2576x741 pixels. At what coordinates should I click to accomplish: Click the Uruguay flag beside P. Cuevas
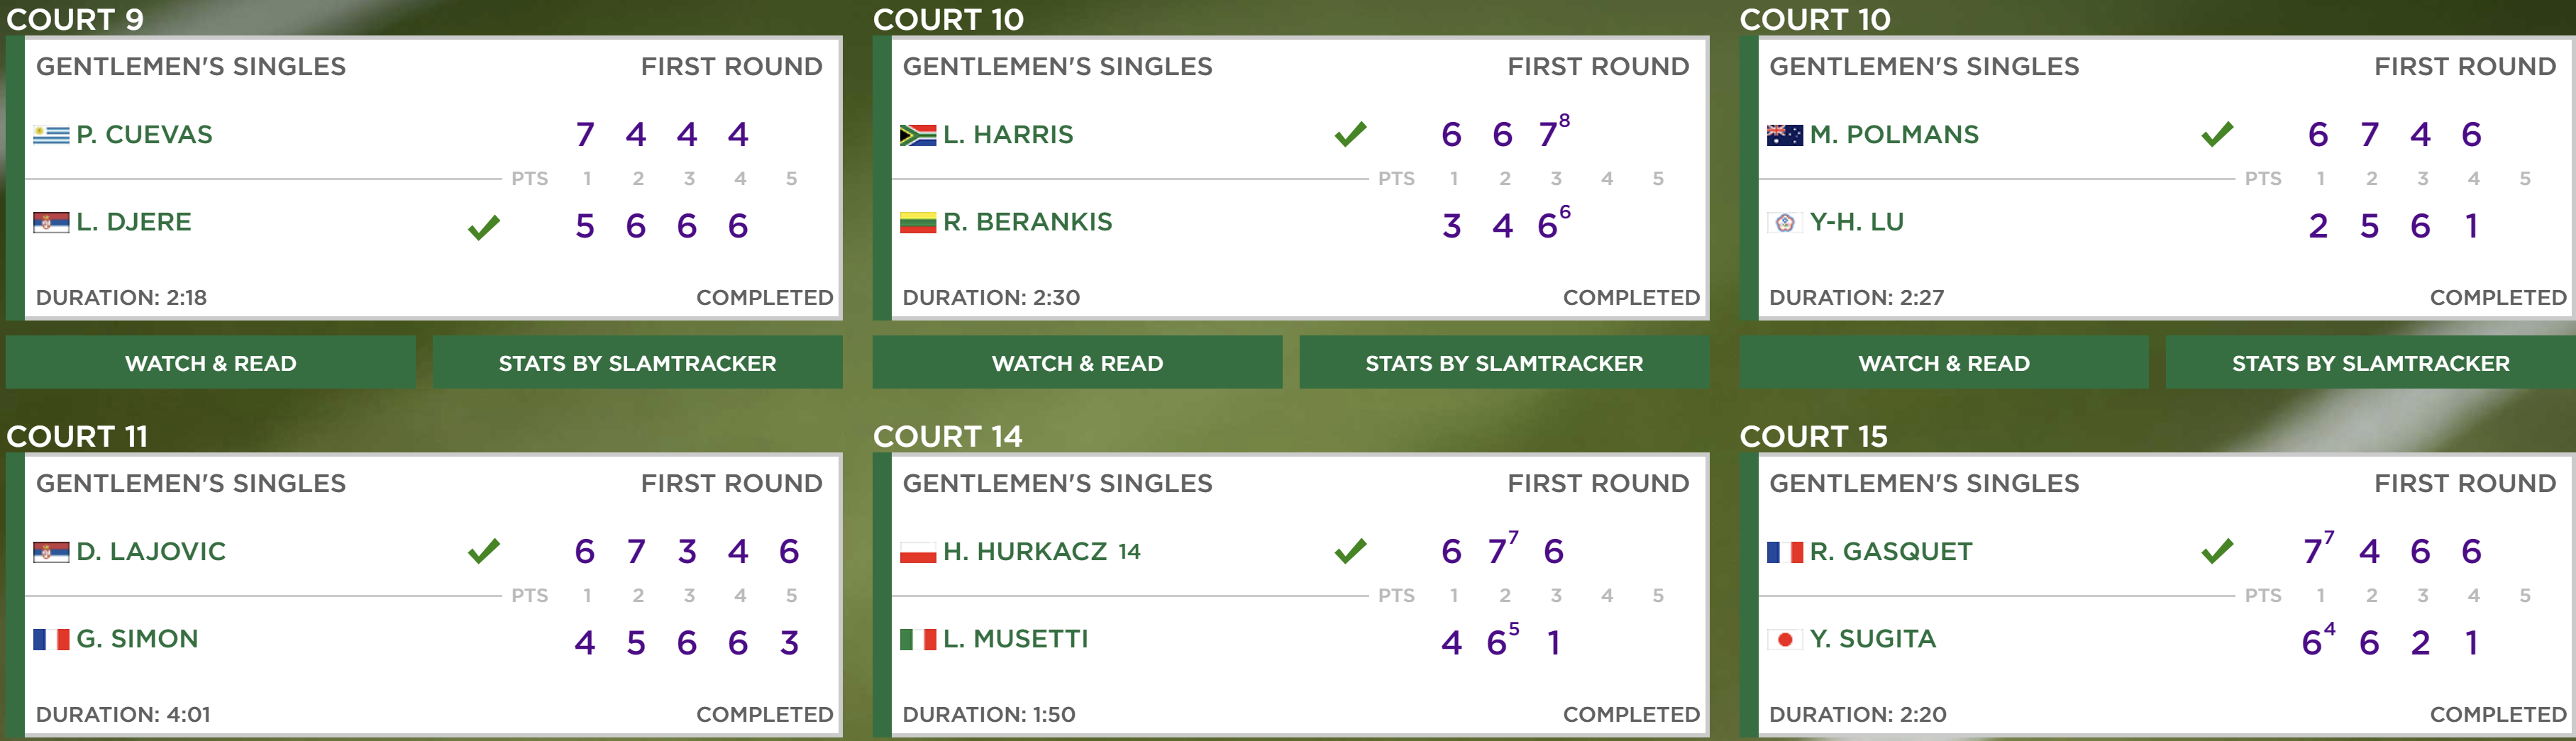[x=51, y=135]
